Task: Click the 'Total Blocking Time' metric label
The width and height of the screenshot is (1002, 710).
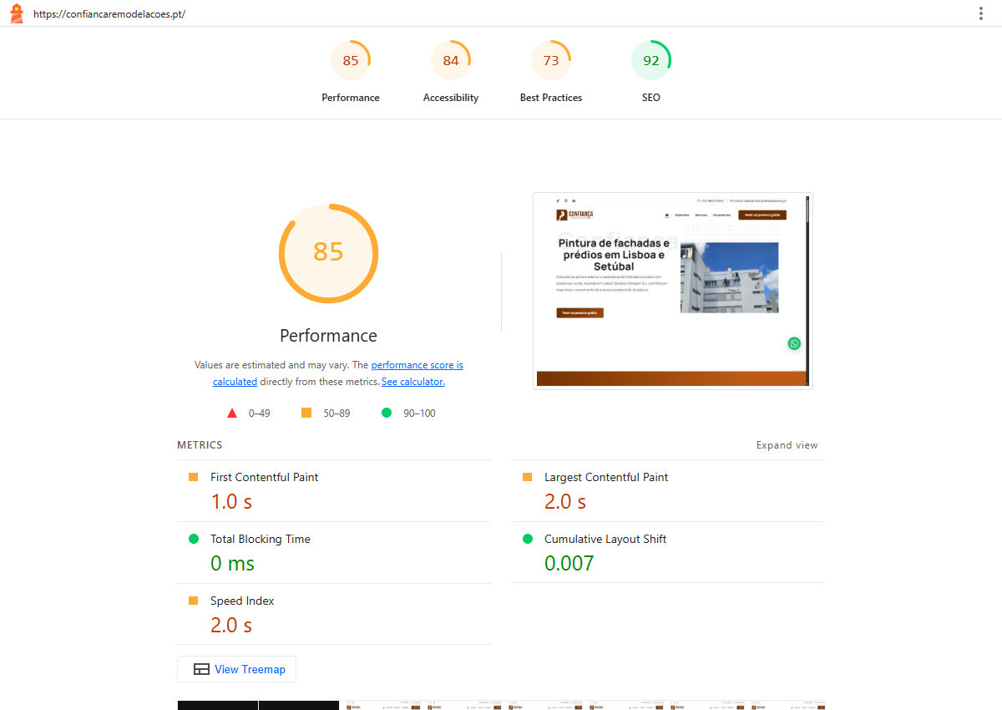Action: (261, 539)
